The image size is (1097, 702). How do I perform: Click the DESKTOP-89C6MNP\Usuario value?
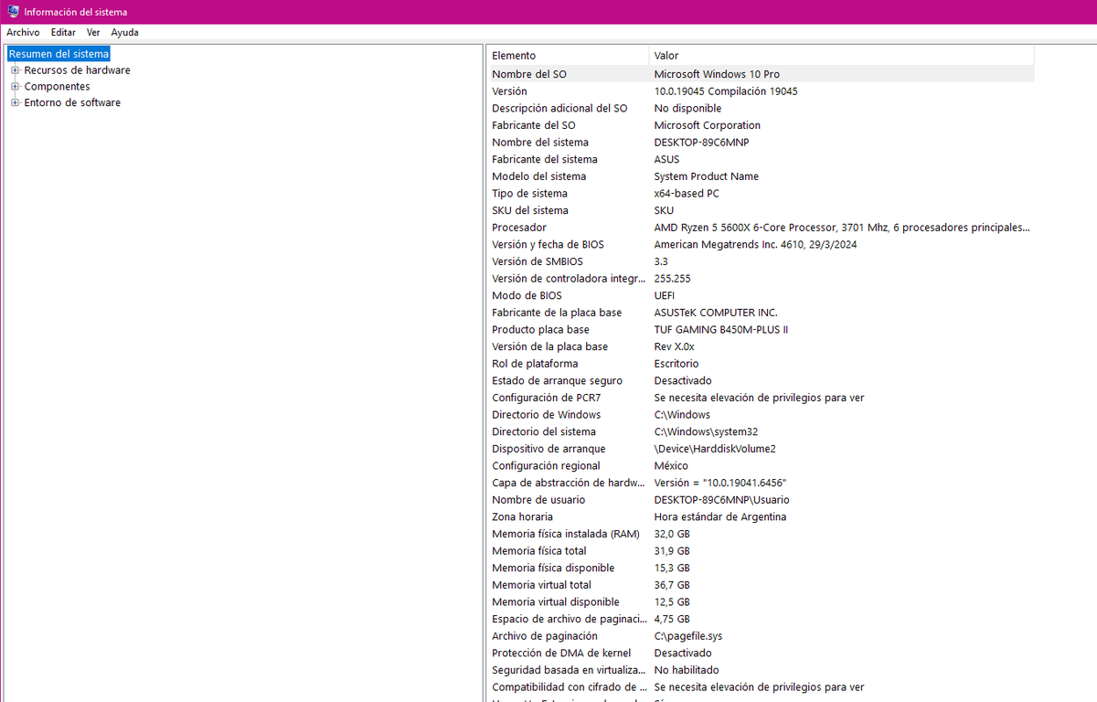(722, 500)
